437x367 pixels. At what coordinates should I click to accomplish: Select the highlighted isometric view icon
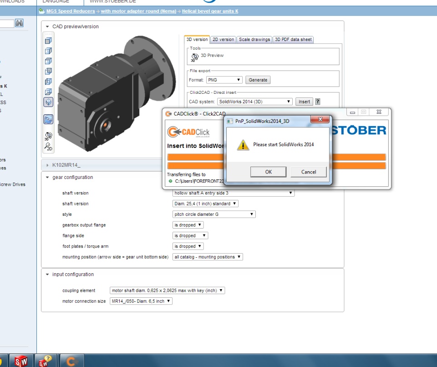tap(48, 102)
